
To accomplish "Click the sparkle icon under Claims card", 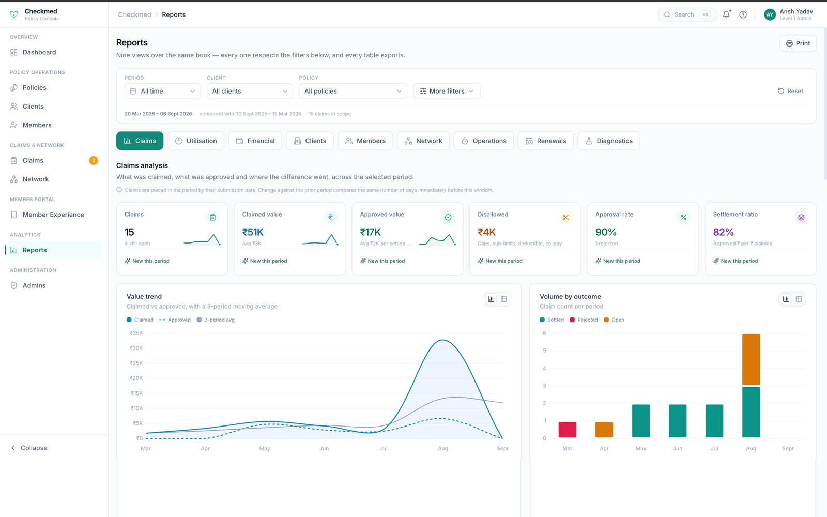I will pos(128,261).
